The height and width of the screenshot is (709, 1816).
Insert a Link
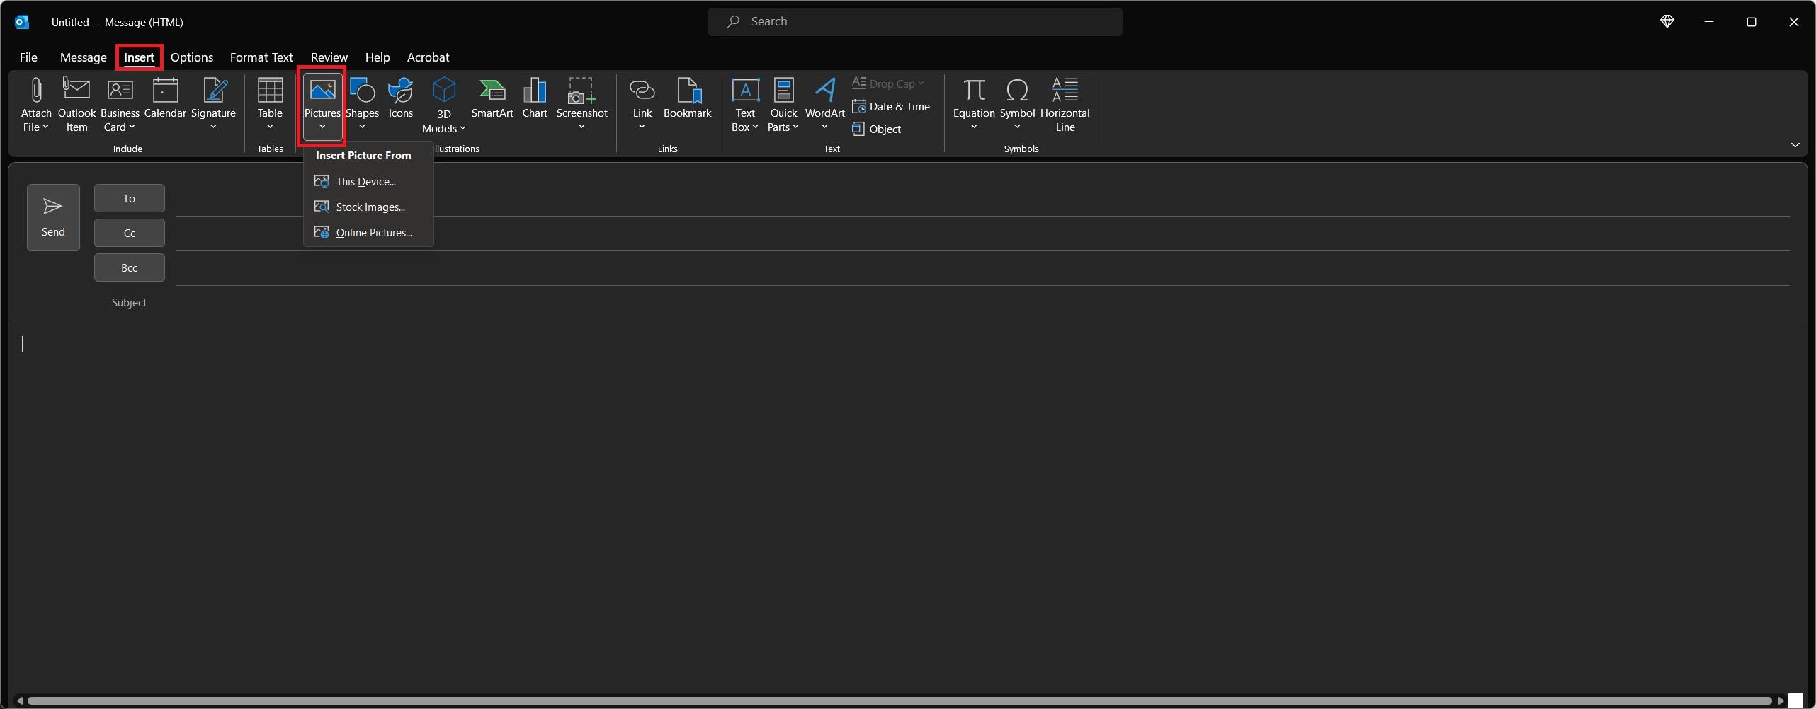[x=642, y=105]
